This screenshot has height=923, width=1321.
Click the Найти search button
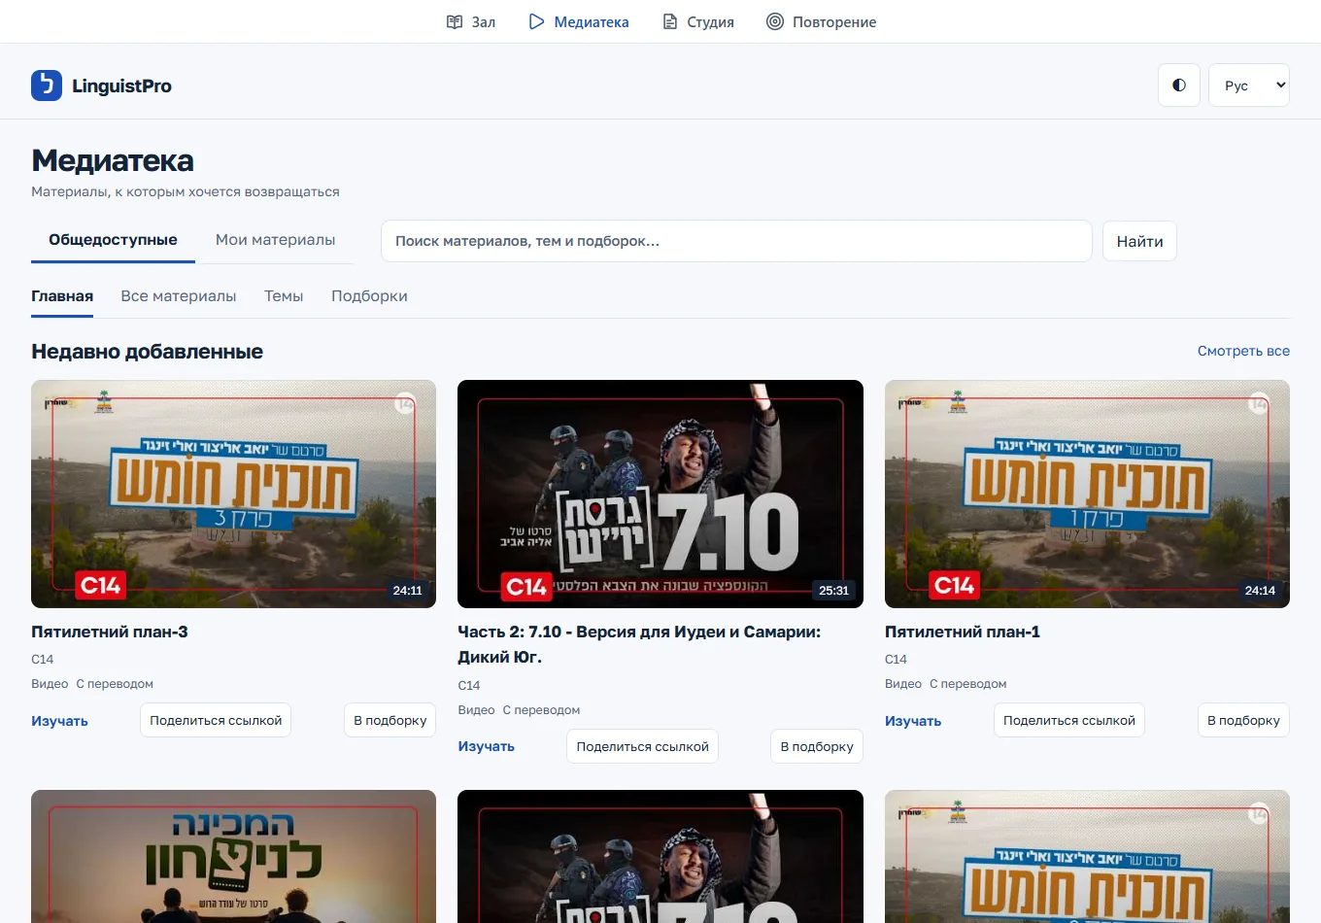pyautogui.click(x=1139, y=241)
